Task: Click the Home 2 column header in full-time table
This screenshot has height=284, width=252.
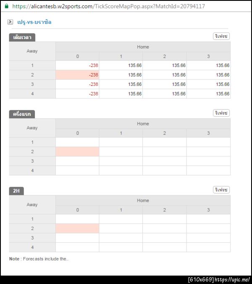Action: pos(165,56)
